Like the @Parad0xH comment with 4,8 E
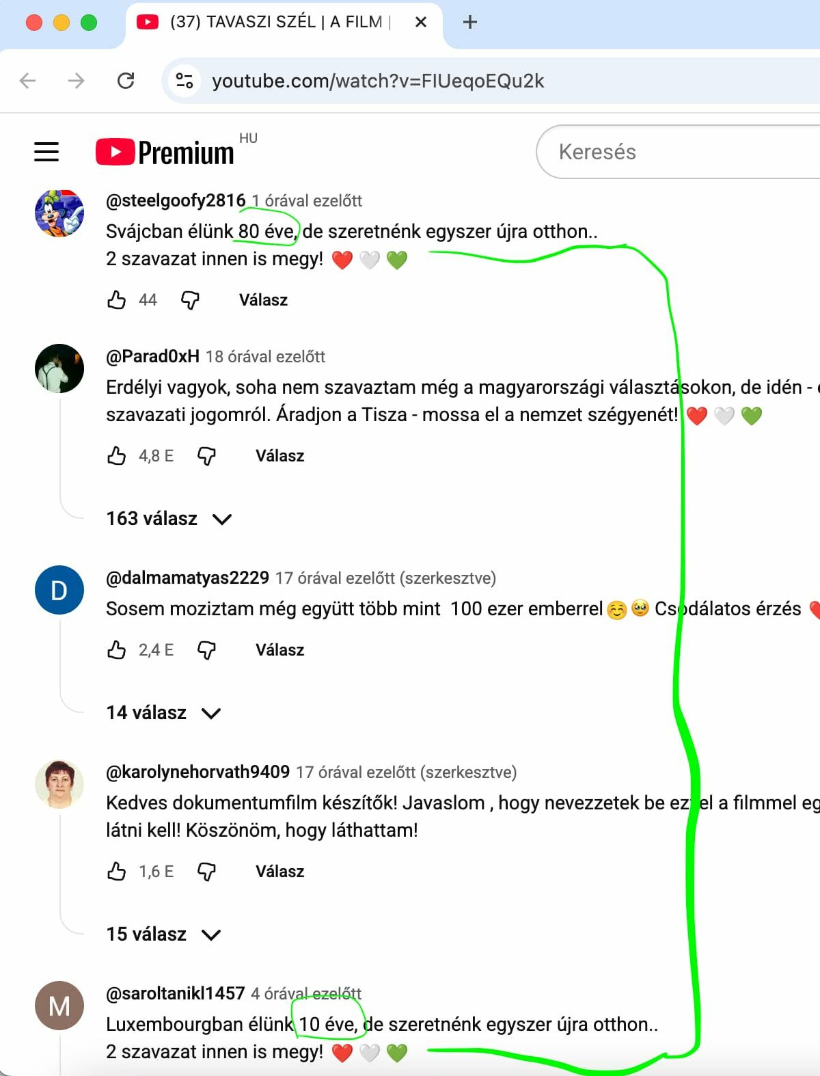Screen dimensions: 820x1076 click(117, 456)
